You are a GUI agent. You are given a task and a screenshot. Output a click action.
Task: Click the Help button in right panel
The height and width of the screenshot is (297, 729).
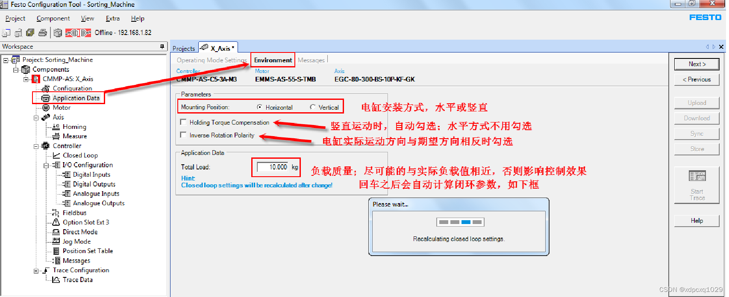pyautogui.click(x=697, y=221)
